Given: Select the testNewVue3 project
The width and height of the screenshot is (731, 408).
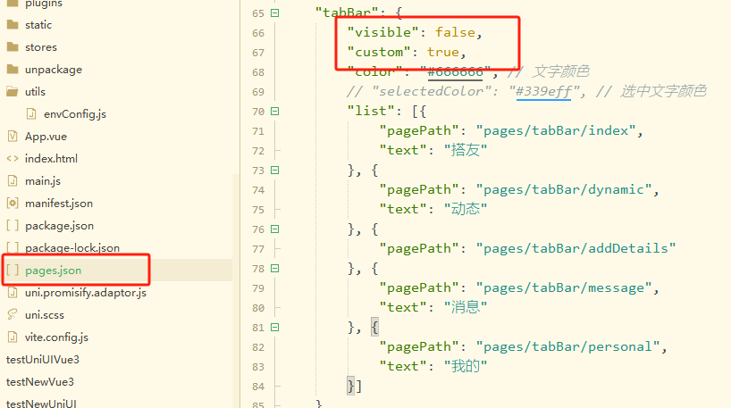Looking at the screenshot, I should point(40,382).
